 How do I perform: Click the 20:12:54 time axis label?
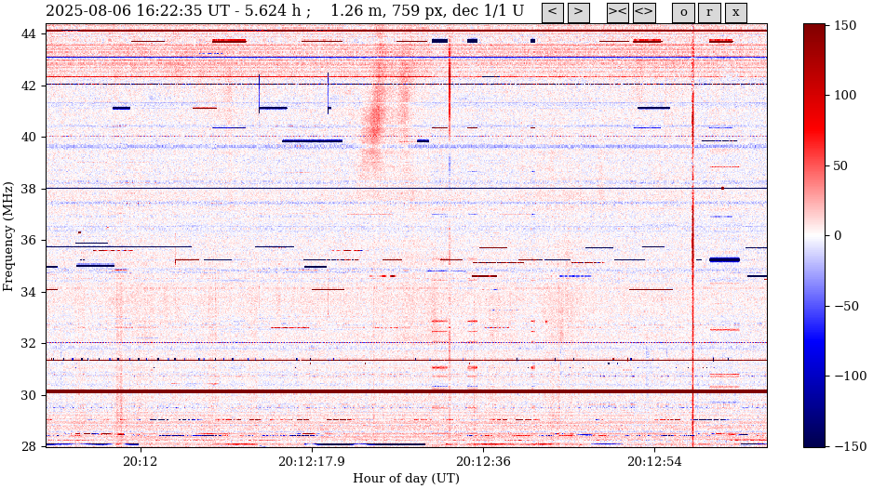pos(654,462)
